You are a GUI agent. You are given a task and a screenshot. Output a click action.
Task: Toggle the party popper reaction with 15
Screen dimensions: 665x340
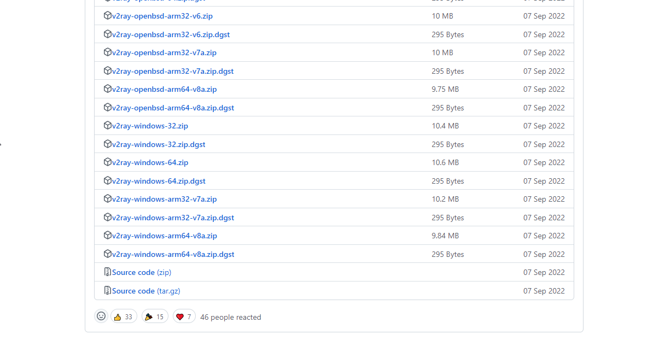click(x=155, y=316)
